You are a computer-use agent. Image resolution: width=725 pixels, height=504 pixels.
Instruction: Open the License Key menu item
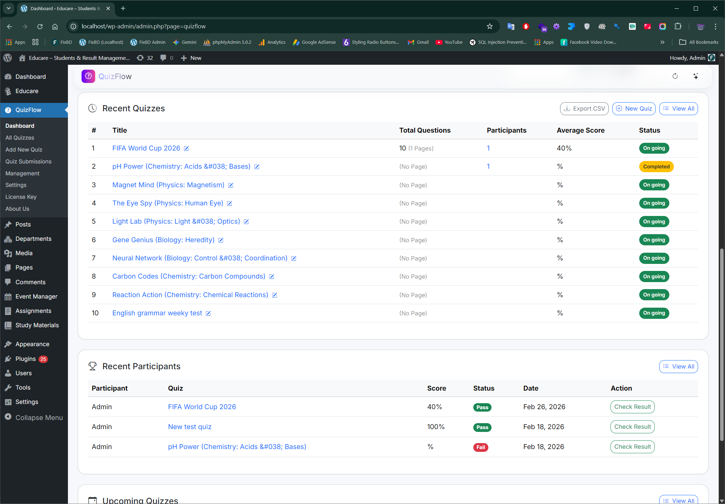click(21, 197)
